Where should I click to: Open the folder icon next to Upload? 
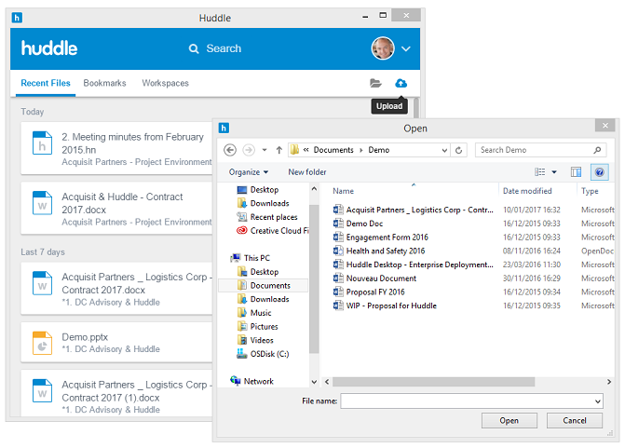click(x=375, y=83)
